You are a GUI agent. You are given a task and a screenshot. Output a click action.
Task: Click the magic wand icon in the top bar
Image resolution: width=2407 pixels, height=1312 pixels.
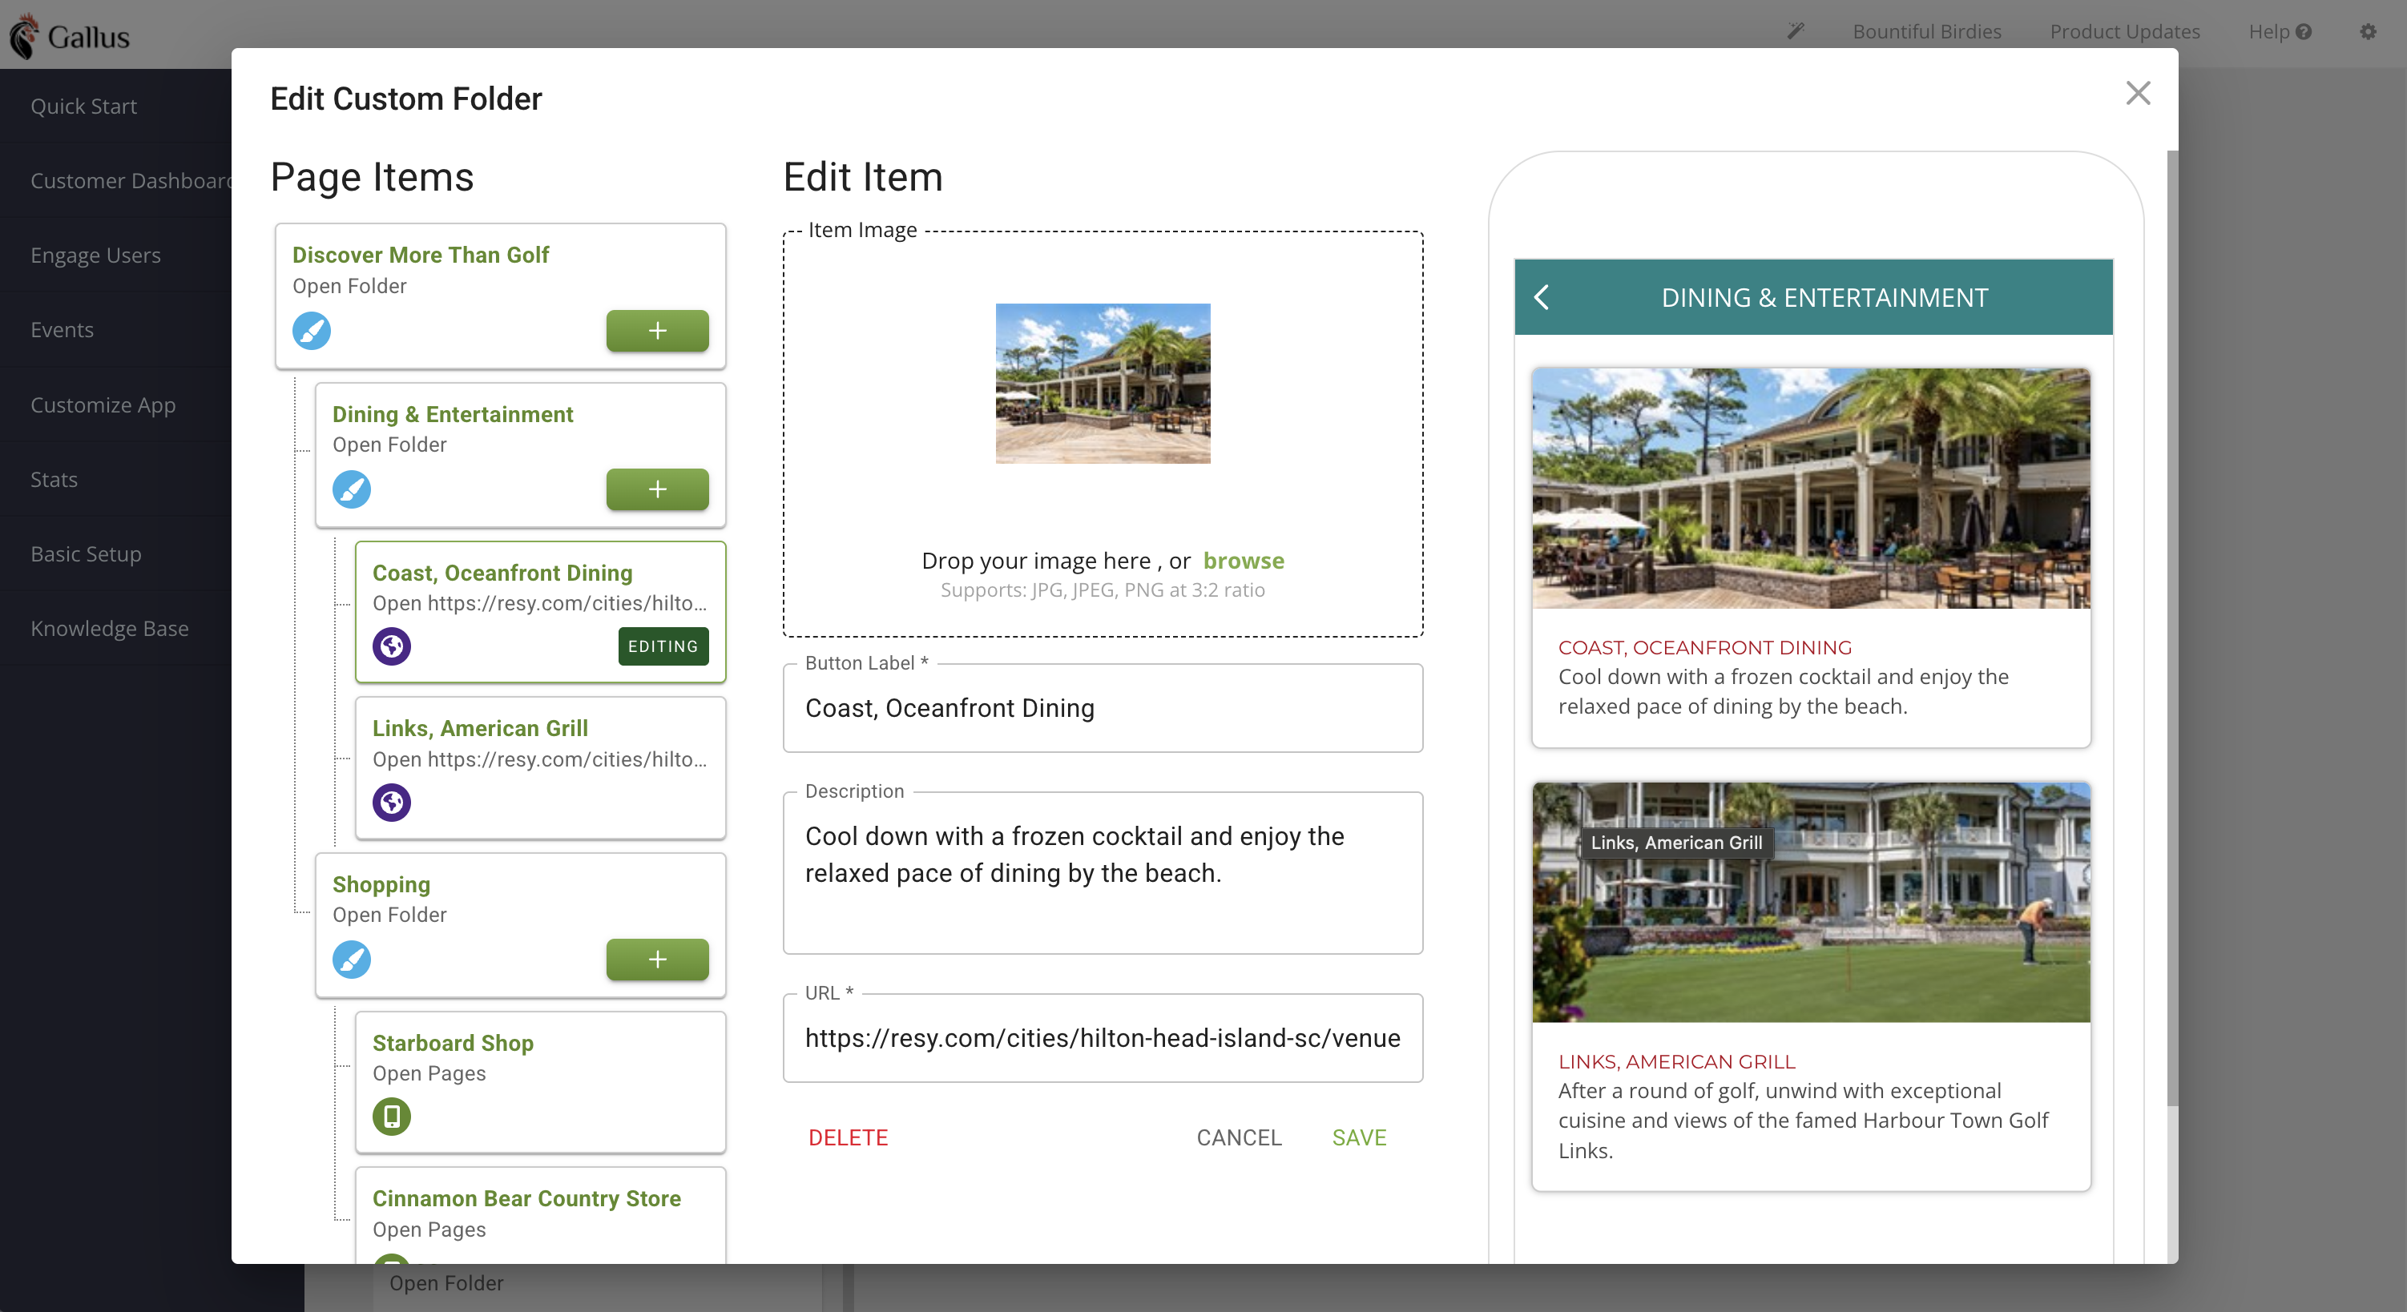tap(1795, 30)
